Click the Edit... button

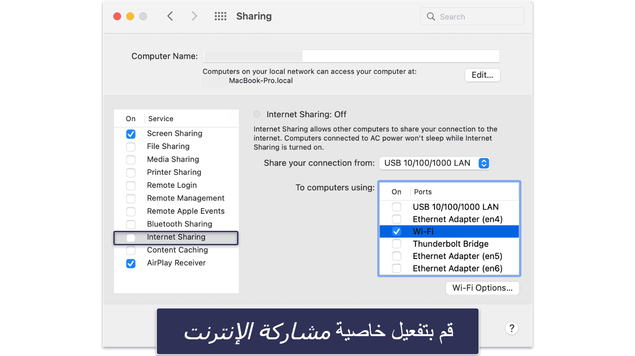[x=482, y=75]
